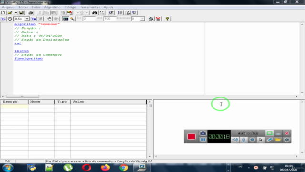305x172 pixels.
Task: Open the Editar menu
Action: pos(23,7)
